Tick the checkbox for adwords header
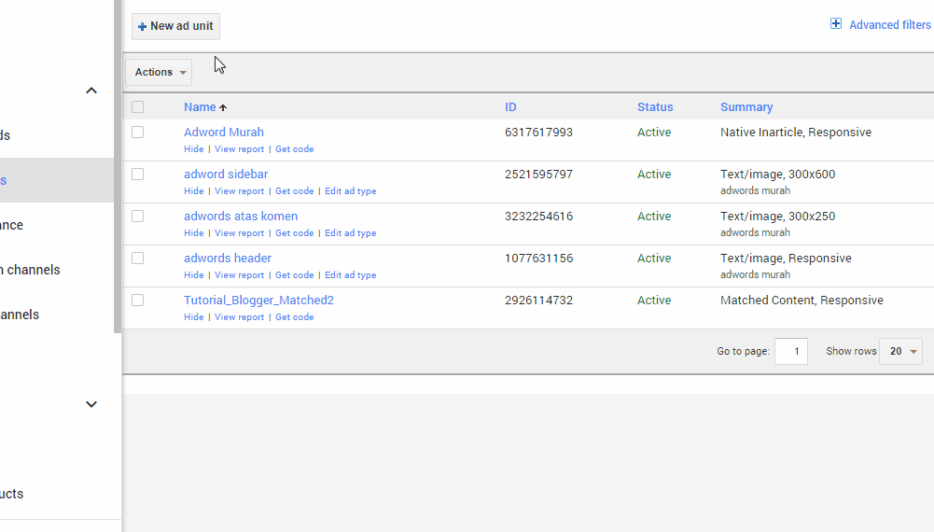The image size is (934, 532). tap(137, 258)
